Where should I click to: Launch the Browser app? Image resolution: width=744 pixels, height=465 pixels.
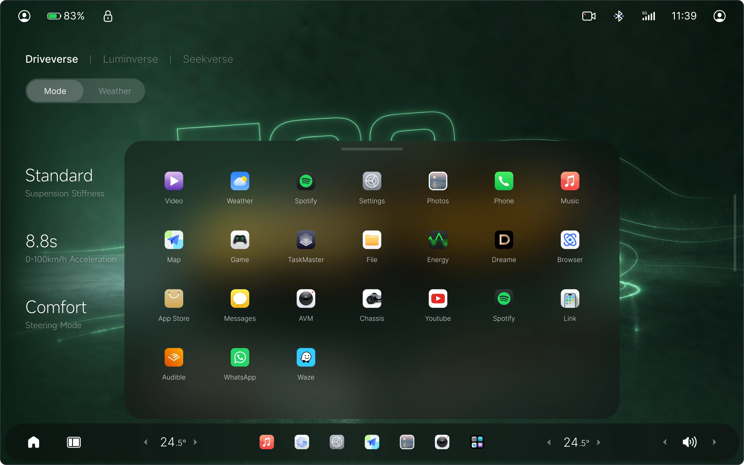click(x=570, y=240)
